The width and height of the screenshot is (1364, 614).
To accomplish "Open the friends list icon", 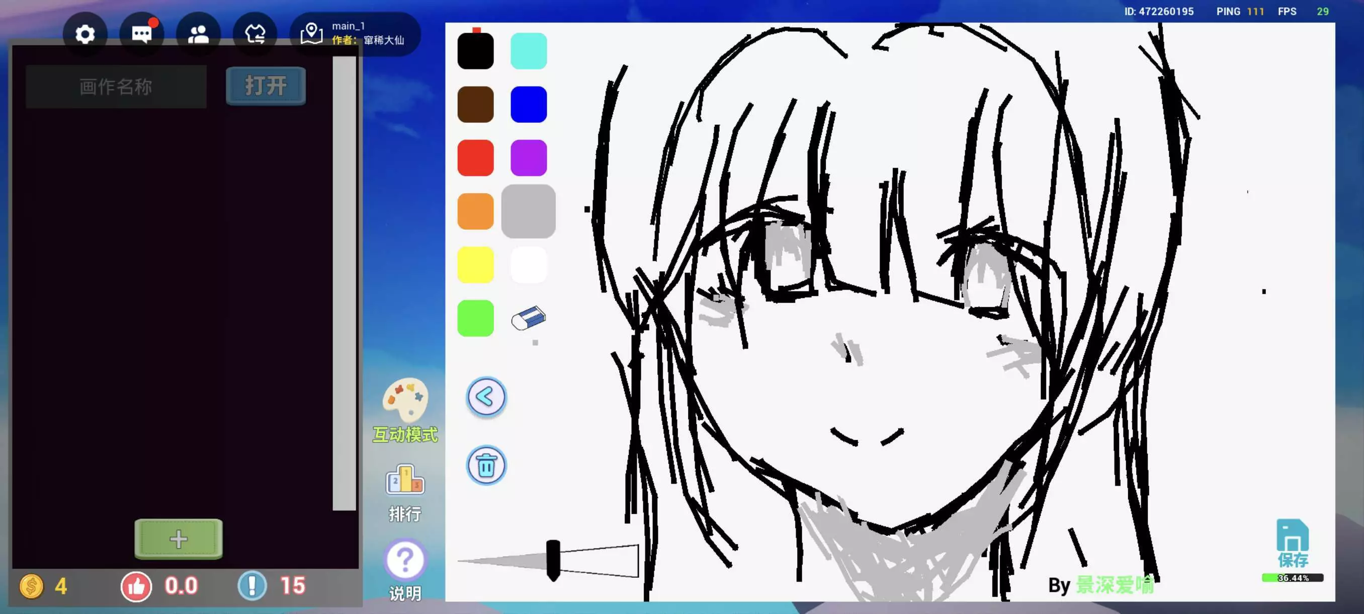I will coord(198,34).
